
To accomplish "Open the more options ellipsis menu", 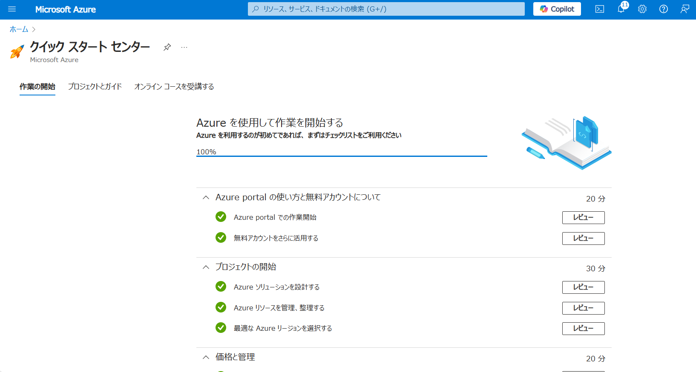I will pyautogui.click(x=184, y=47).
